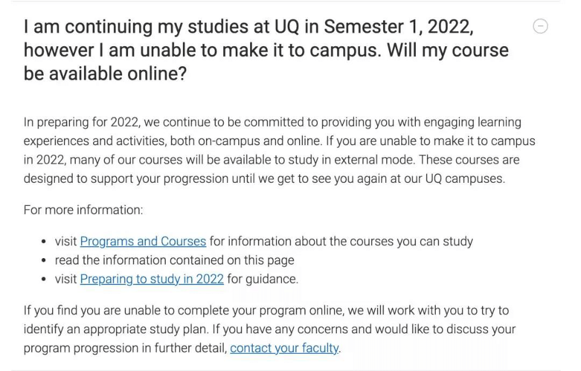Image resolution: width=581 pixels, height=371 pixels.
Task: Collapse the FAQ with the minus circle icon
Action: pos(540,26)
